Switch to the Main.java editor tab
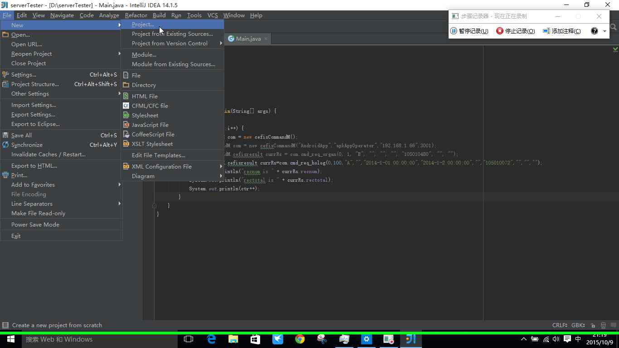This screenshot has width=619, height=348. [248, 39]
